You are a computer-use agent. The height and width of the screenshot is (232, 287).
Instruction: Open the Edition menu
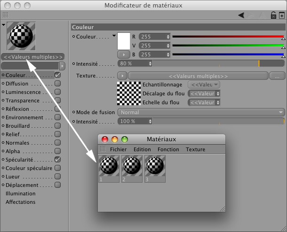(142, 149)
